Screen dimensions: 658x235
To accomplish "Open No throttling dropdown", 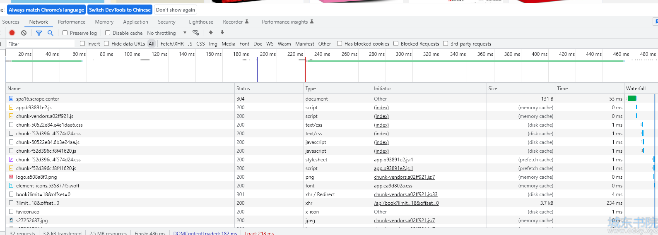I will pyautogui.click(x=167, y=33).
